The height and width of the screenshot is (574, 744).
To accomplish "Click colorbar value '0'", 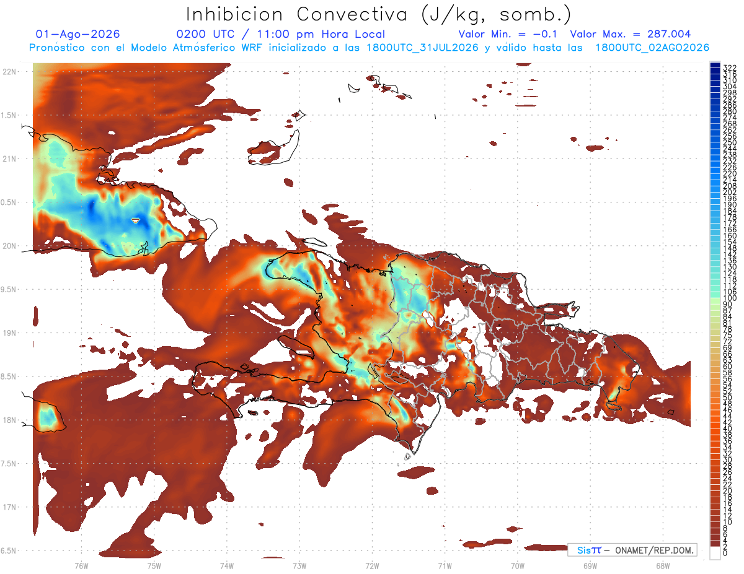I will click(725, 553).
